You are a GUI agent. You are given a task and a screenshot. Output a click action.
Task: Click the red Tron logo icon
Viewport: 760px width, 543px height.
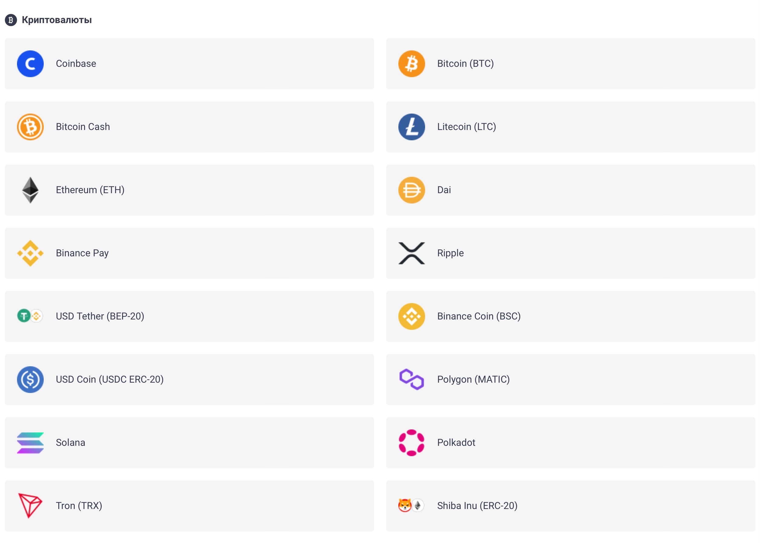[30, 505]
